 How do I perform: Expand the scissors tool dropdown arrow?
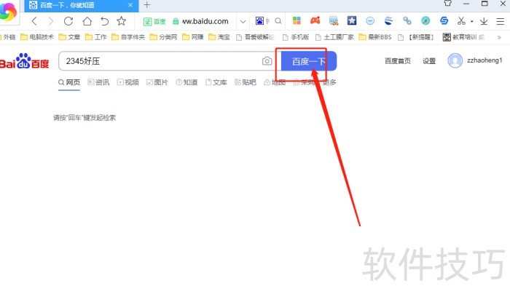tap(471, 22)
